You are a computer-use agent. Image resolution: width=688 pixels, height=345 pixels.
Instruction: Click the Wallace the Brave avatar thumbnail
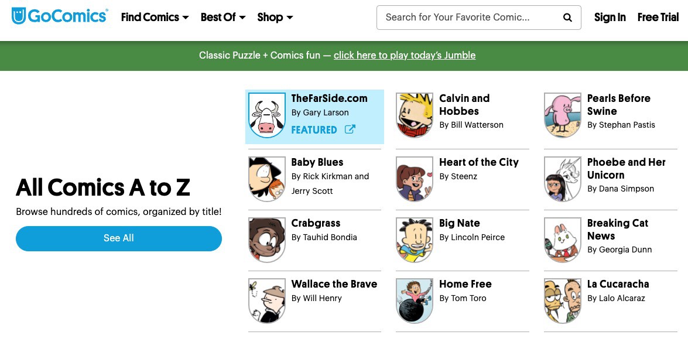click(x=266, y=300)
